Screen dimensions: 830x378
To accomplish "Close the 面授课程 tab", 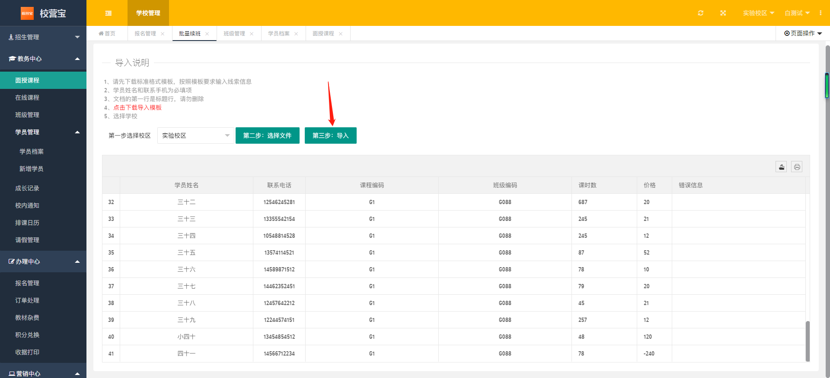I will [341, 34].
